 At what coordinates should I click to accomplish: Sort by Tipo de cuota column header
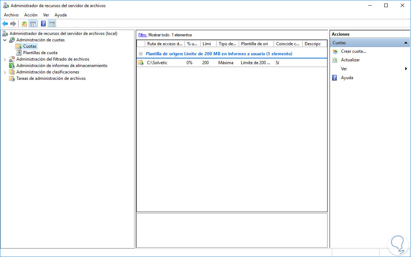pyautogui.click(x=228, y=44)
